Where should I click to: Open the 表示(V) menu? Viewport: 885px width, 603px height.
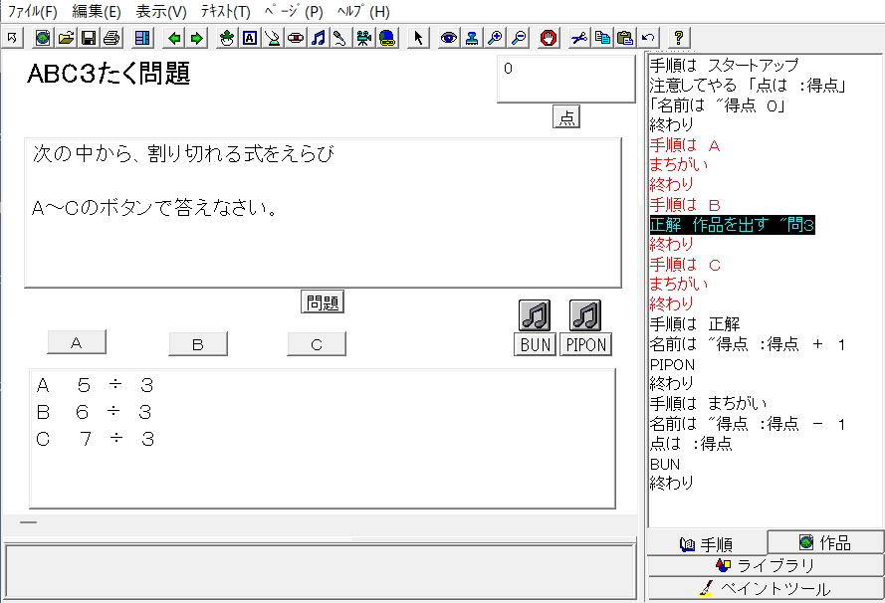161,11
